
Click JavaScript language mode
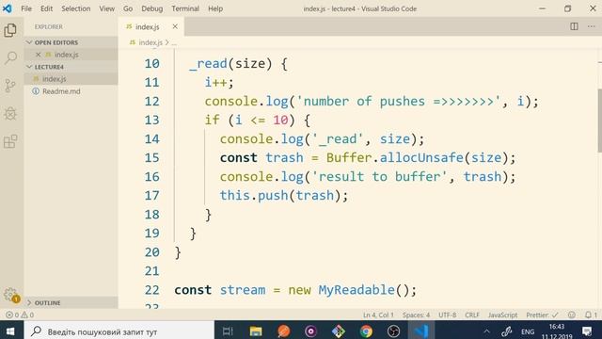[502, 315]
